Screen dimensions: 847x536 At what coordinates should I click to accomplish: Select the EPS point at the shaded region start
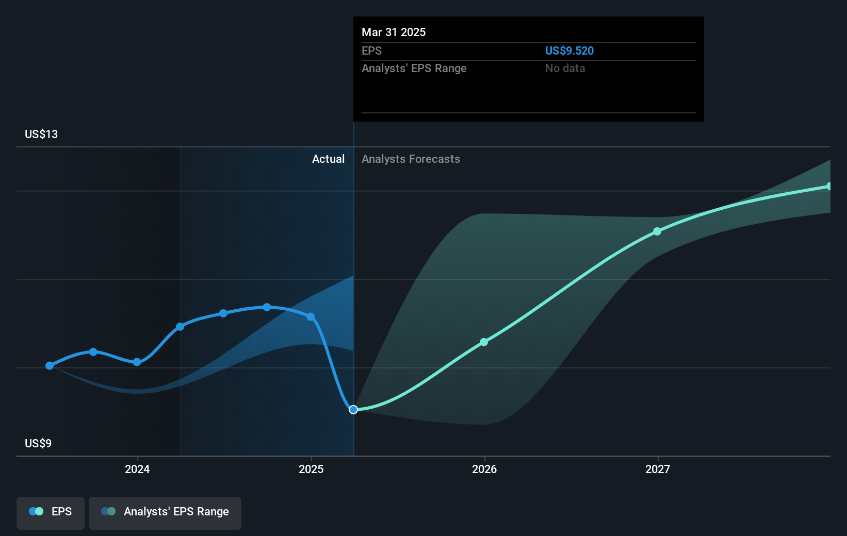click(180, 327)
